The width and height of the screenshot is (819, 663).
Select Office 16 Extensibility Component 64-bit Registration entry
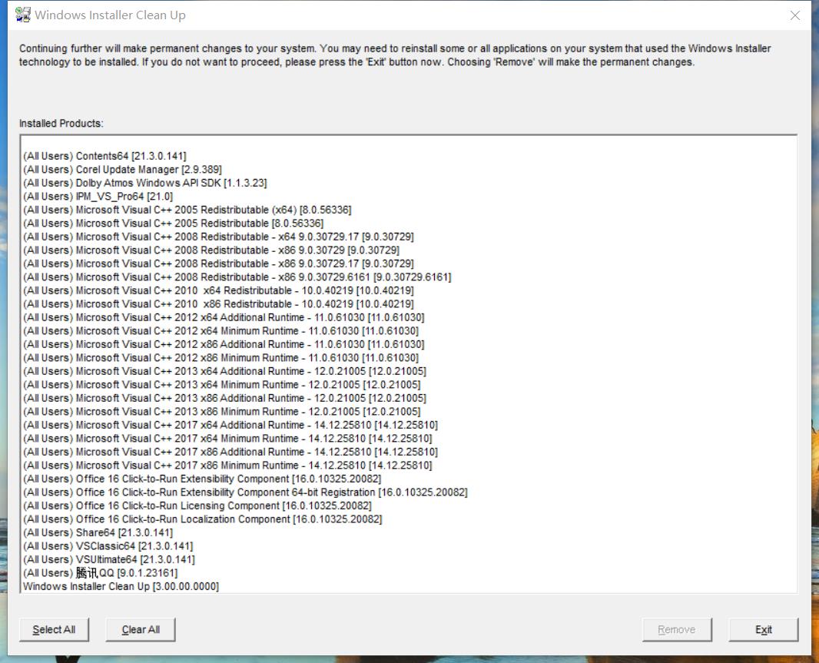pyautogui.click(x=245, y=492)
